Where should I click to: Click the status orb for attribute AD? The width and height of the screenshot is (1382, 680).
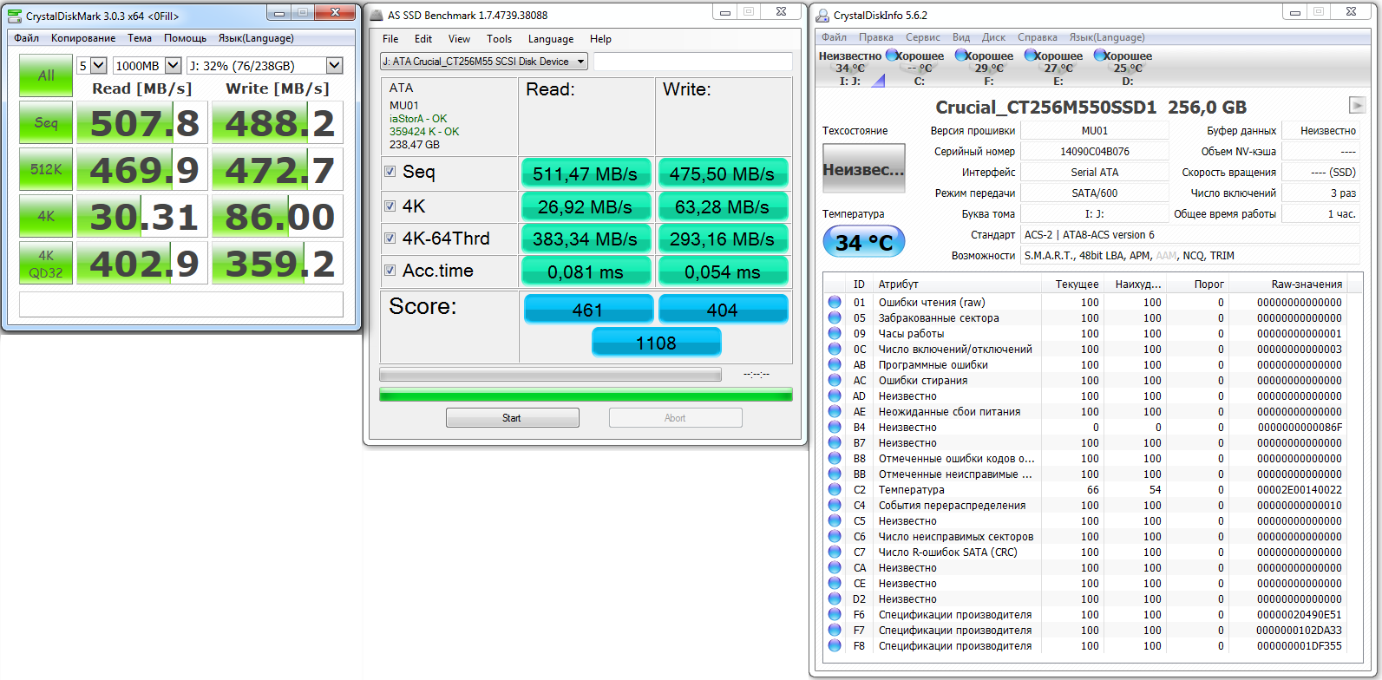[x=835, y=396]
